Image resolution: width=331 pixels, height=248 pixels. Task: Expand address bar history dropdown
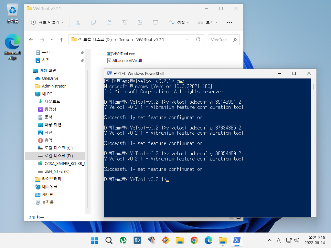[187, 39]
